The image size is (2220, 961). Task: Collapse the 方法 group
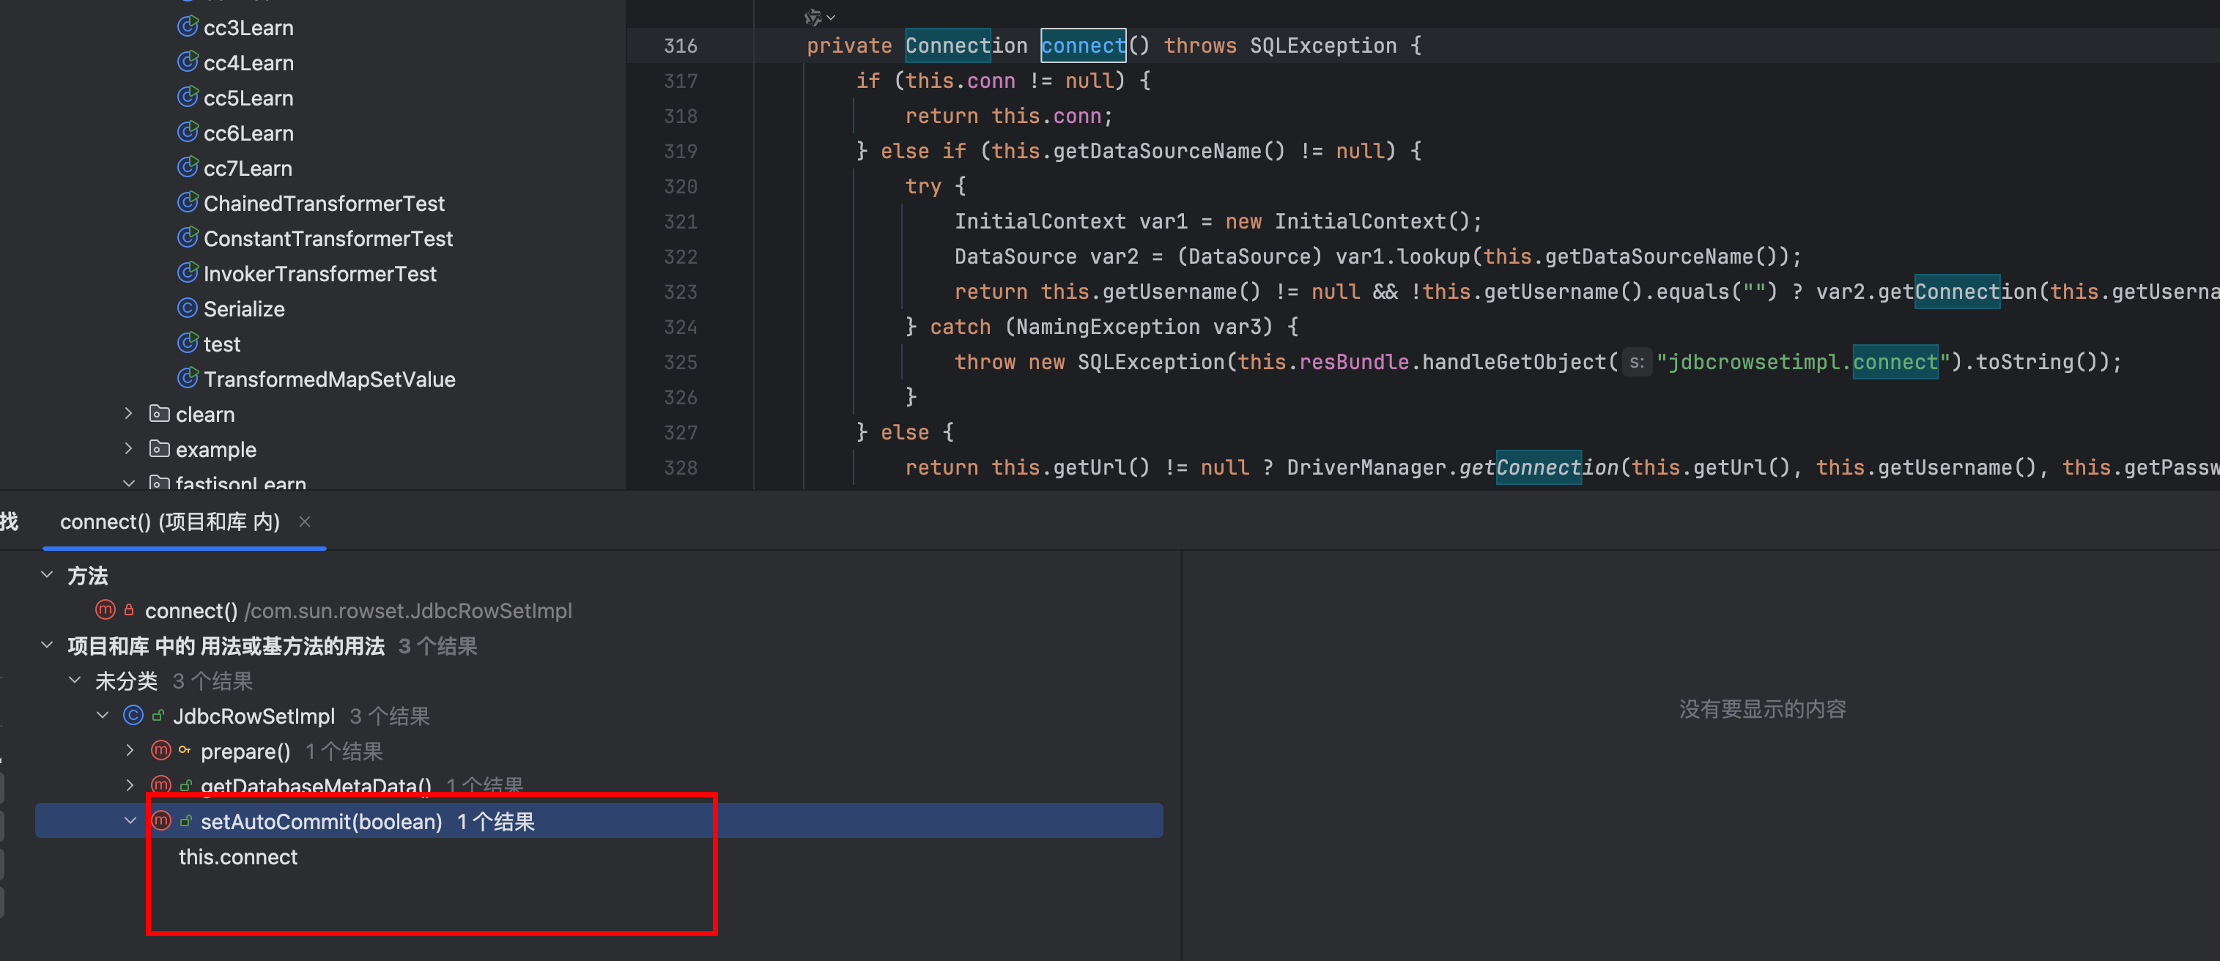47,575
